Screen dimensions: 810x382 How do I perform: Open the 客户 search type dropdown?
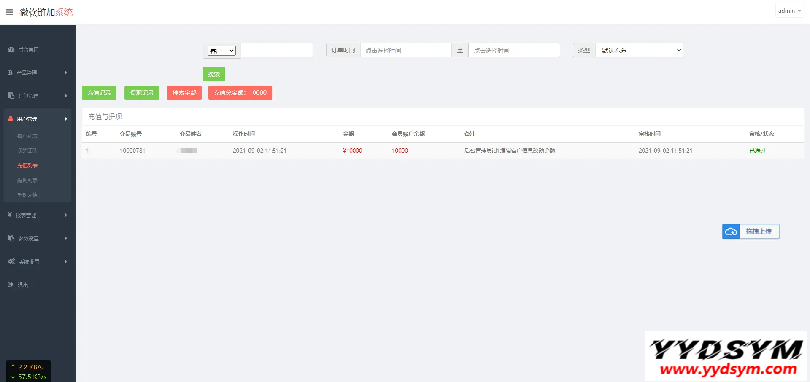pos(221,51)
